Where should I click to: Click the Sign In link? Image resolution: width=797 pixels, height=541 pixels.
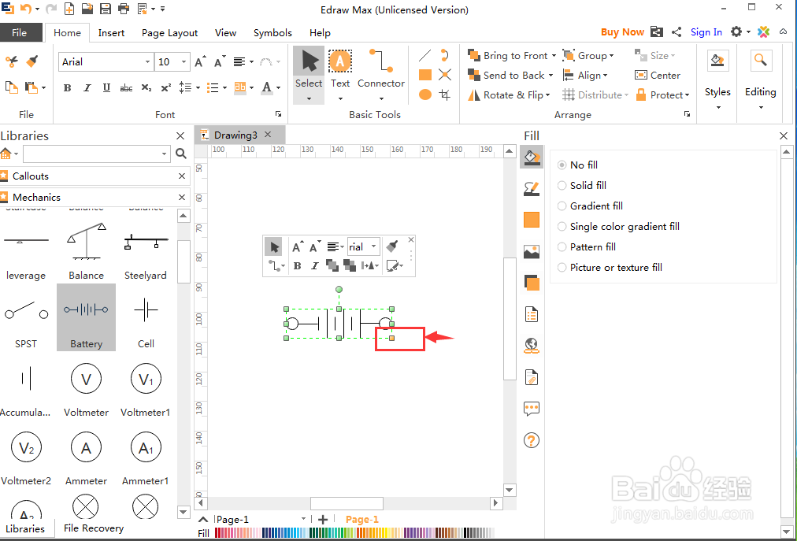pyautogui.click(x=706, y=32)
